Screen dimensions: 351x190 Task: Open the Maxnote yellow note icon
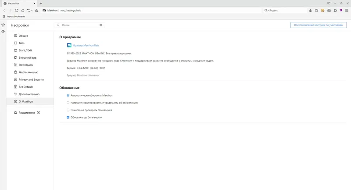(x=322, y=10)
